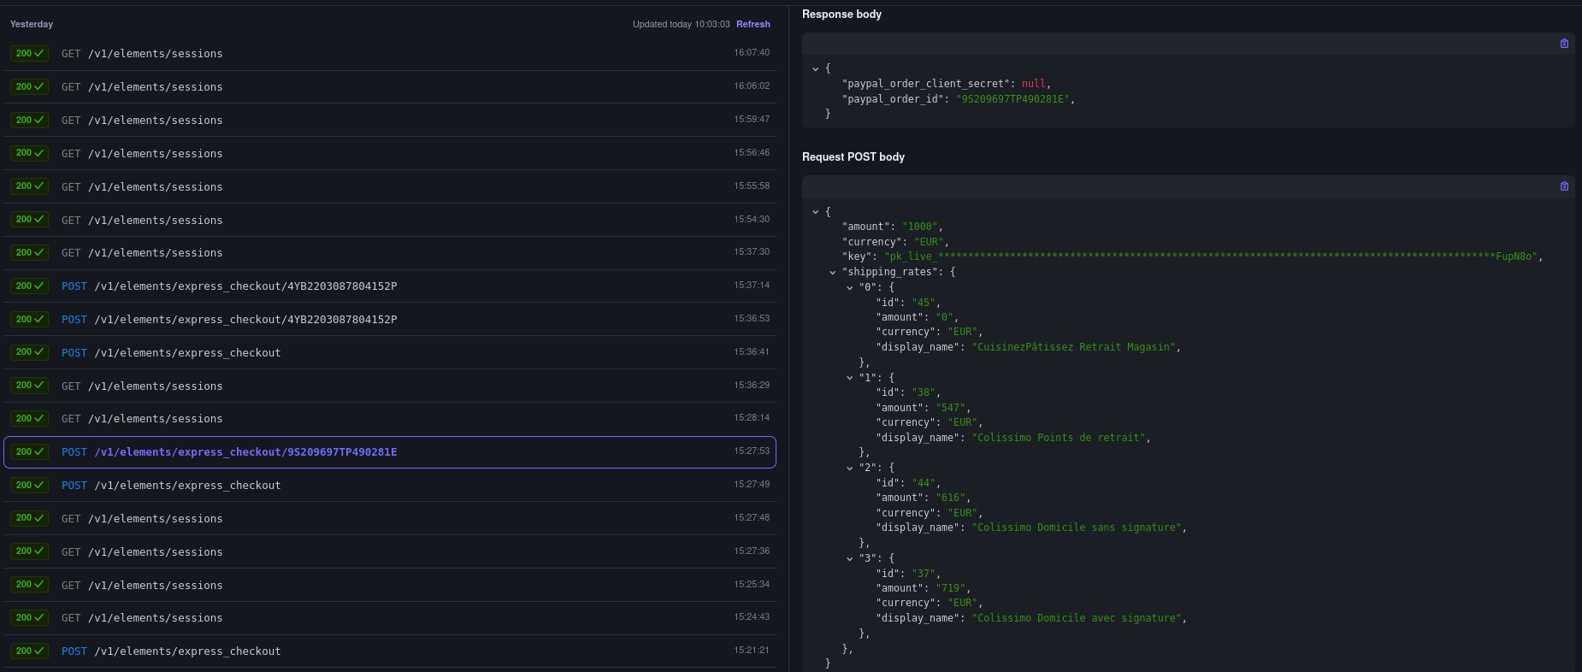Collapse the Response body root JSON object
The height and width of the screenshot is (672, 1582).
[x=816, y=68]
